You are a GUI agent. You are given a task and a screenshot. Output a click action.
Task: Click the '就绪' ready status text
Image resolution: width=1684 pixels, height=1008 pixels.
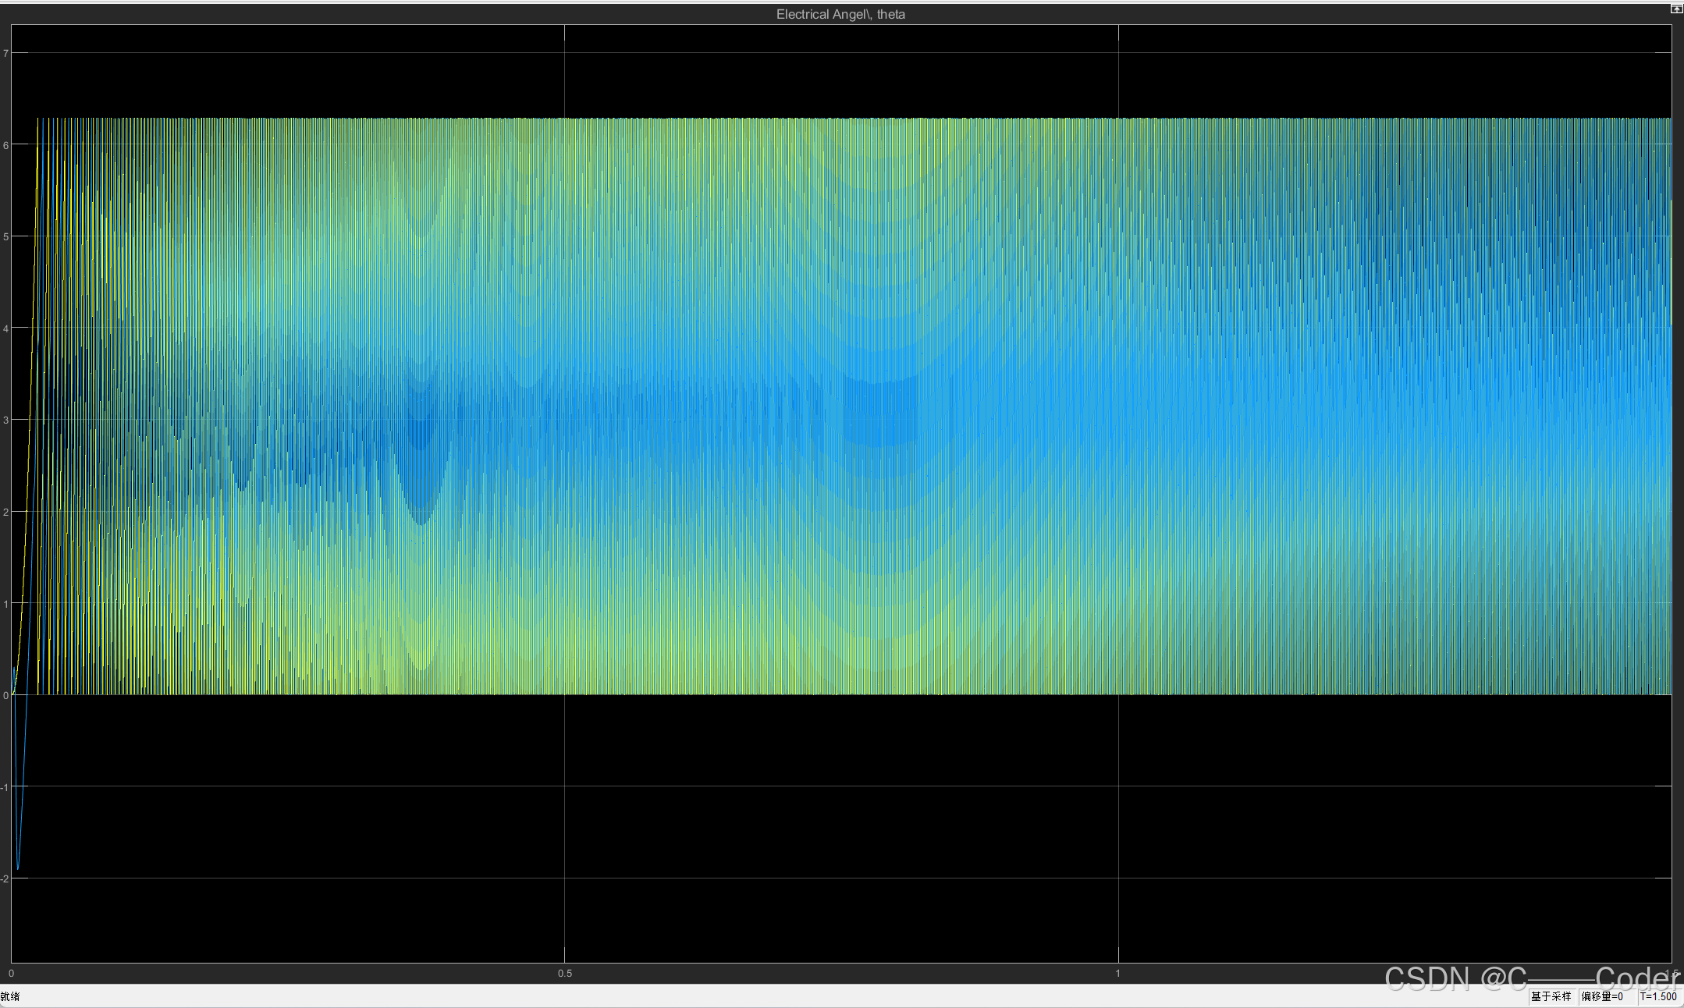click(10, 996)
